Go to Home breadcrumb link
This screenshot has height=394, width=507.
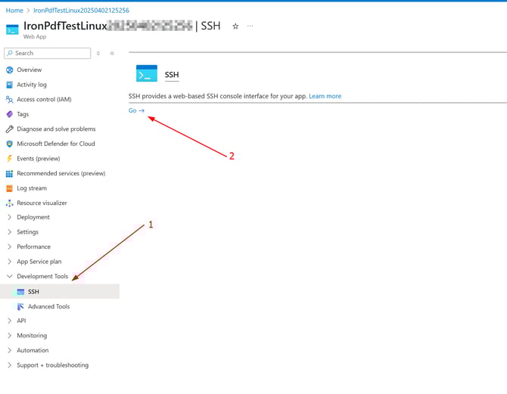pos(14,11)
